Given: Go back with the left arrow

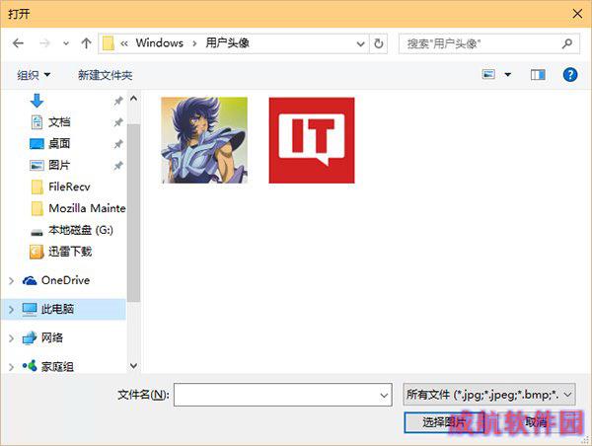Looking at the screenshot, I should point(18,43).
